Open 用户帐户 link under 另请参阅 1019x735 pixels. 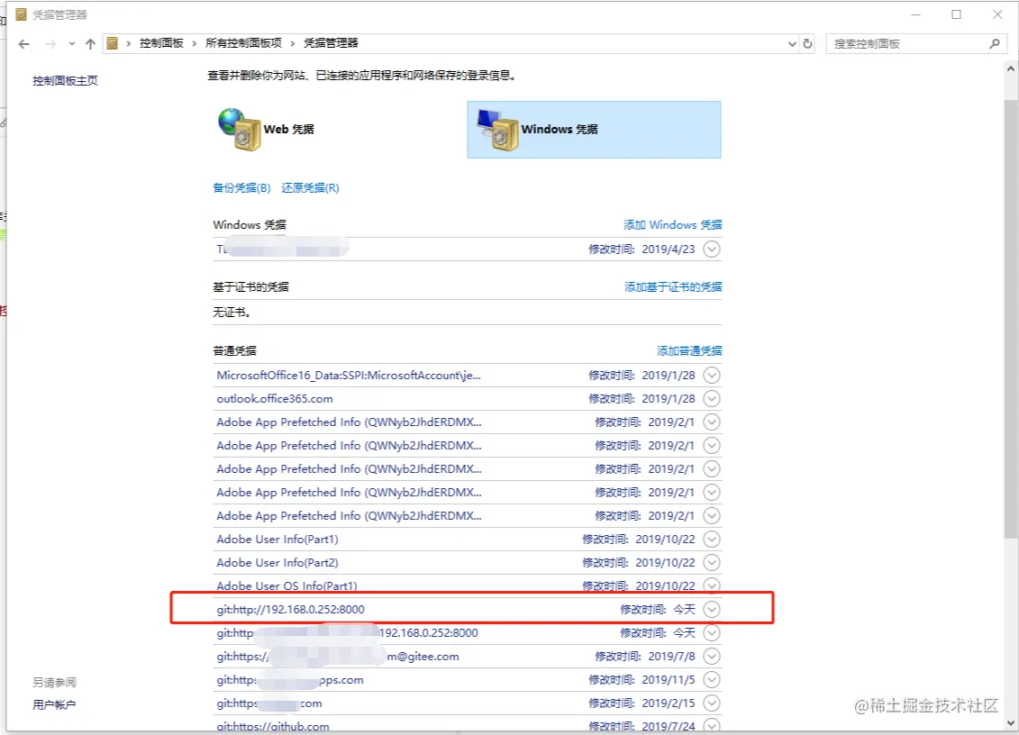coord(54,704)
